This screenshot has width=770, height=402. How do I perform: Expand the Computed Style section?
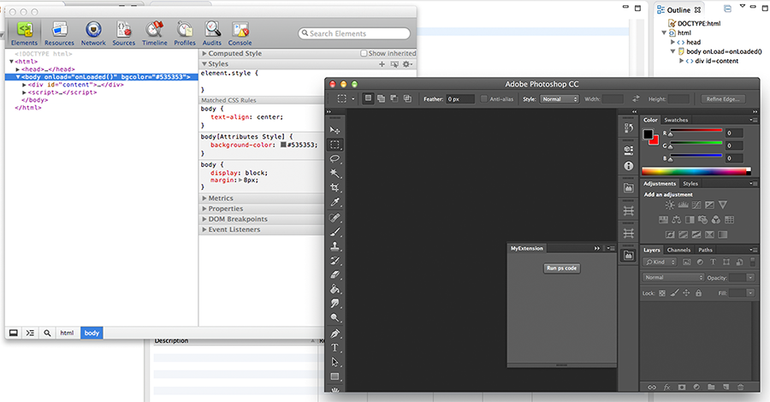pyautogui.click(x=204, y=53)
